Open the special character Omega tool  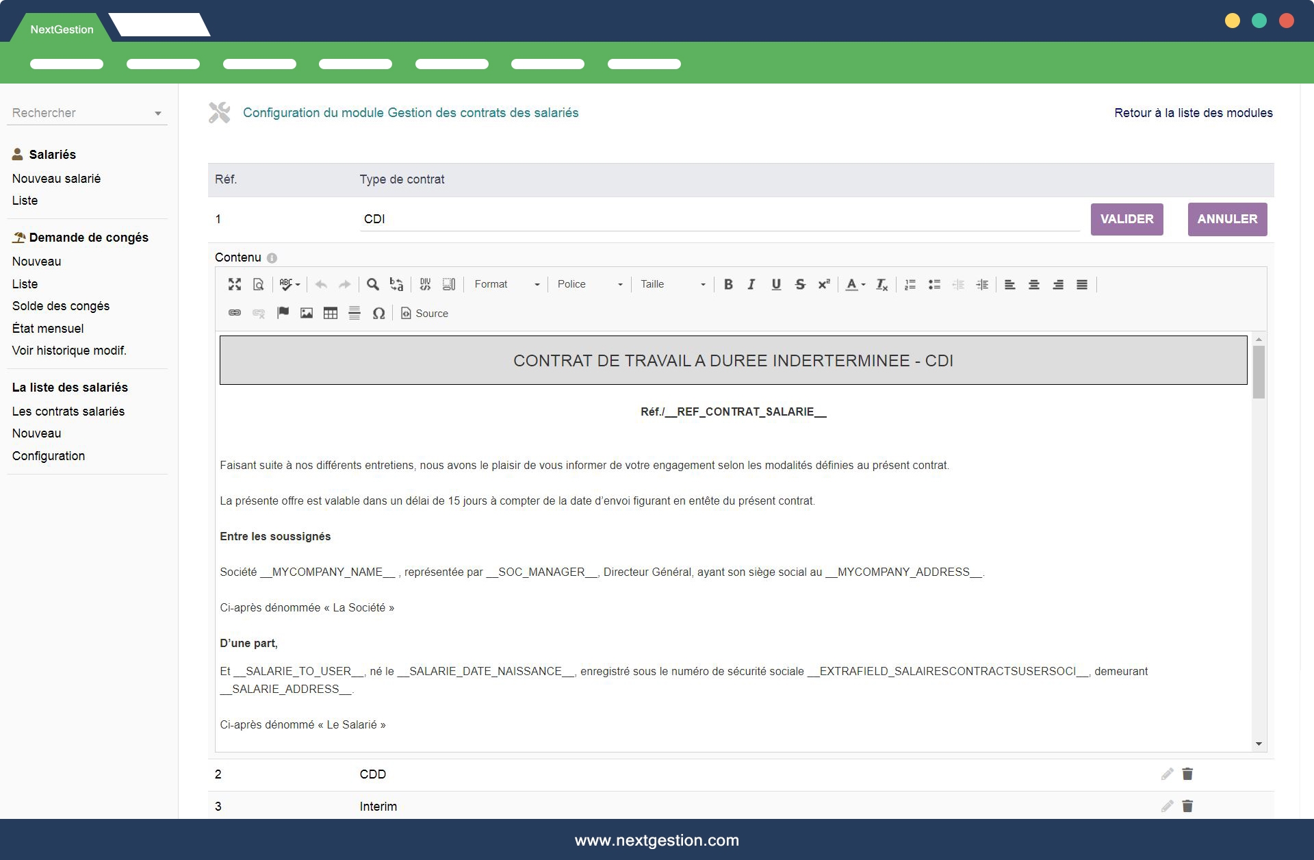378,313
